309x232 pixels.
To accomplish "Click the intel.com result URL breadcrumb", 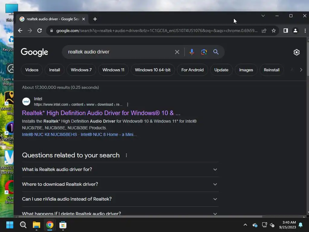I will tap(78, 105).
